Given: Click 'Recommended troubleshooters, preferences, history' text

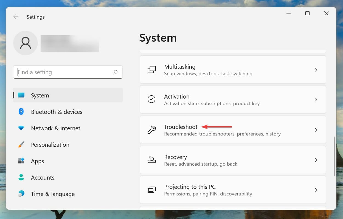Looking at the screenshot, I should click(222, 134).
